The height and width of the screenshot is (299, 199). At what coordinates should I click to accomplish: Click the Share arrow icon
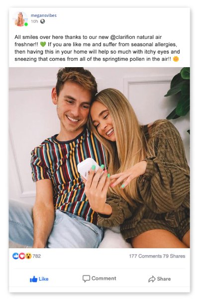152,279
